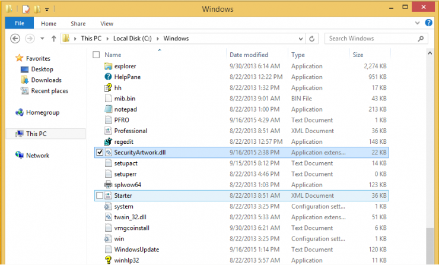Expand the This PC breadcrumb arrow

(107, 39)
